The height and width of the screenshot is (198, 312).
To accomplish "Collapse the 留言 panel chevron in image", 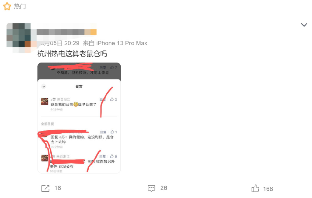I will [x=44, y=87].
